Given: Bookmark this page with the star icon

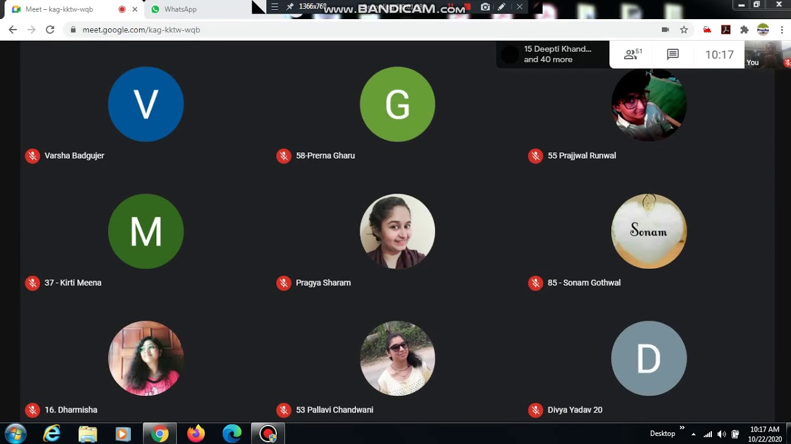Looking at the screenshot, I should click(x=684, y=30).
